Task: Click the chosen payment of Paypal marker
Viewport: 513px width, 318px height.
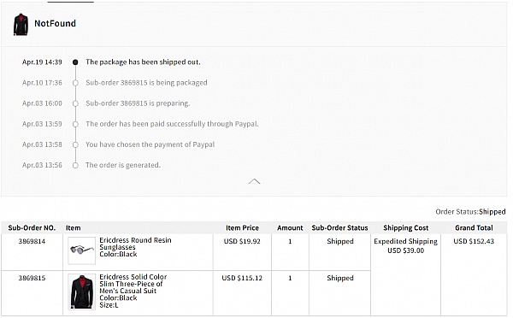Action: tap(75, 144)
